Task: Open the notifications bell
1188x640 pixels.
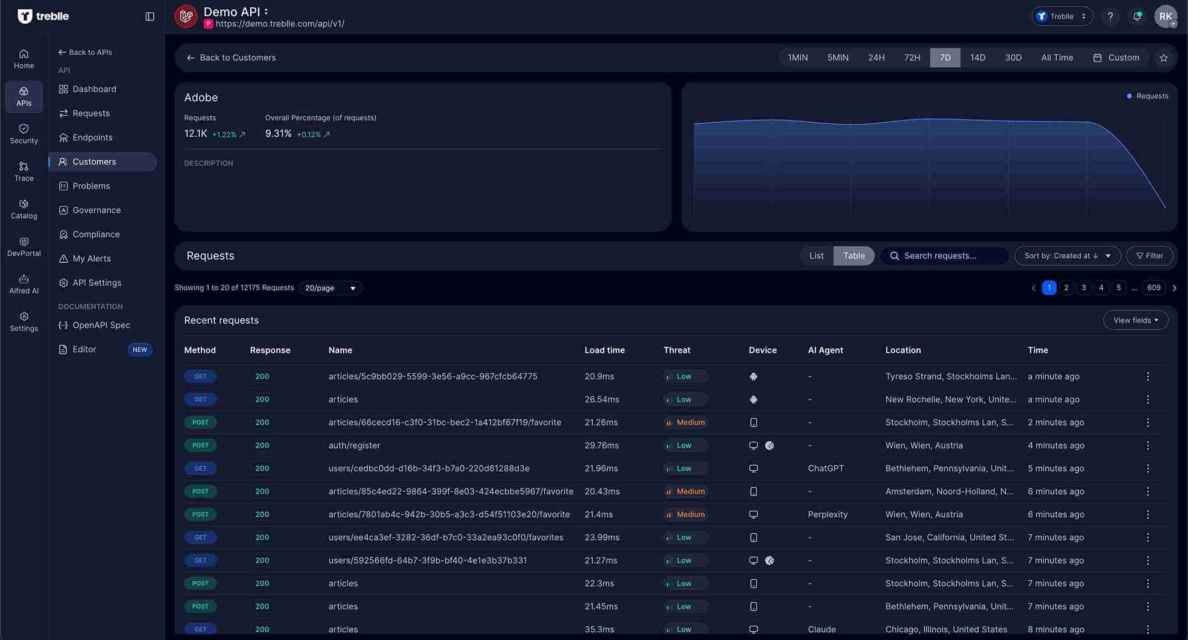Action: tap(1137, 16)
